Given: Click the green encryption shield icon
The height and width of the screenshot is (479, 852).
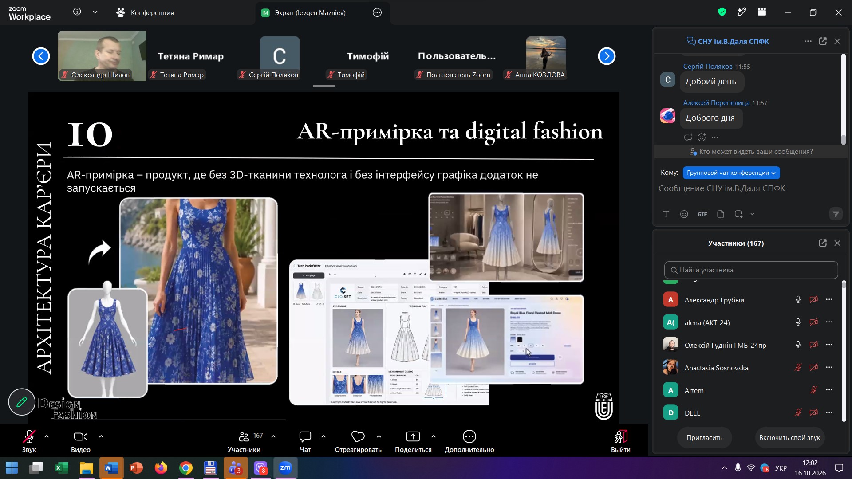Looking at the screenshot, I should pyautogui.click(x=722, y=12).
